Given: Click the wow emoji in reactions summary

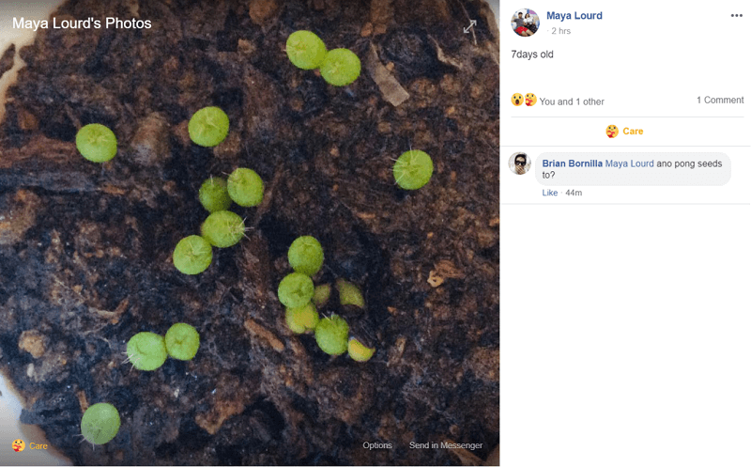Looking at the screenshot, I should point(517,101).
